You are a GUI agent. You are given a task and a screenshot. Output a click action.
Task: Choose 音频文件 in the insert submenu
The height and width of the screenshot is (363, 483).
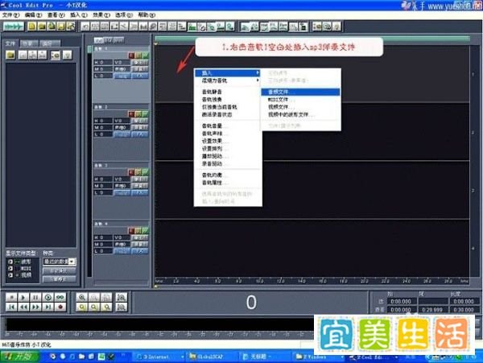point(300,92)
